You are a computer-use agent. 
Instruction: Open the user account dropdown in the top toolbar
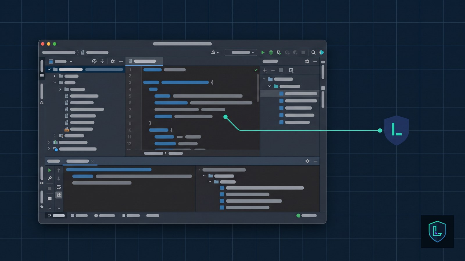215,52
